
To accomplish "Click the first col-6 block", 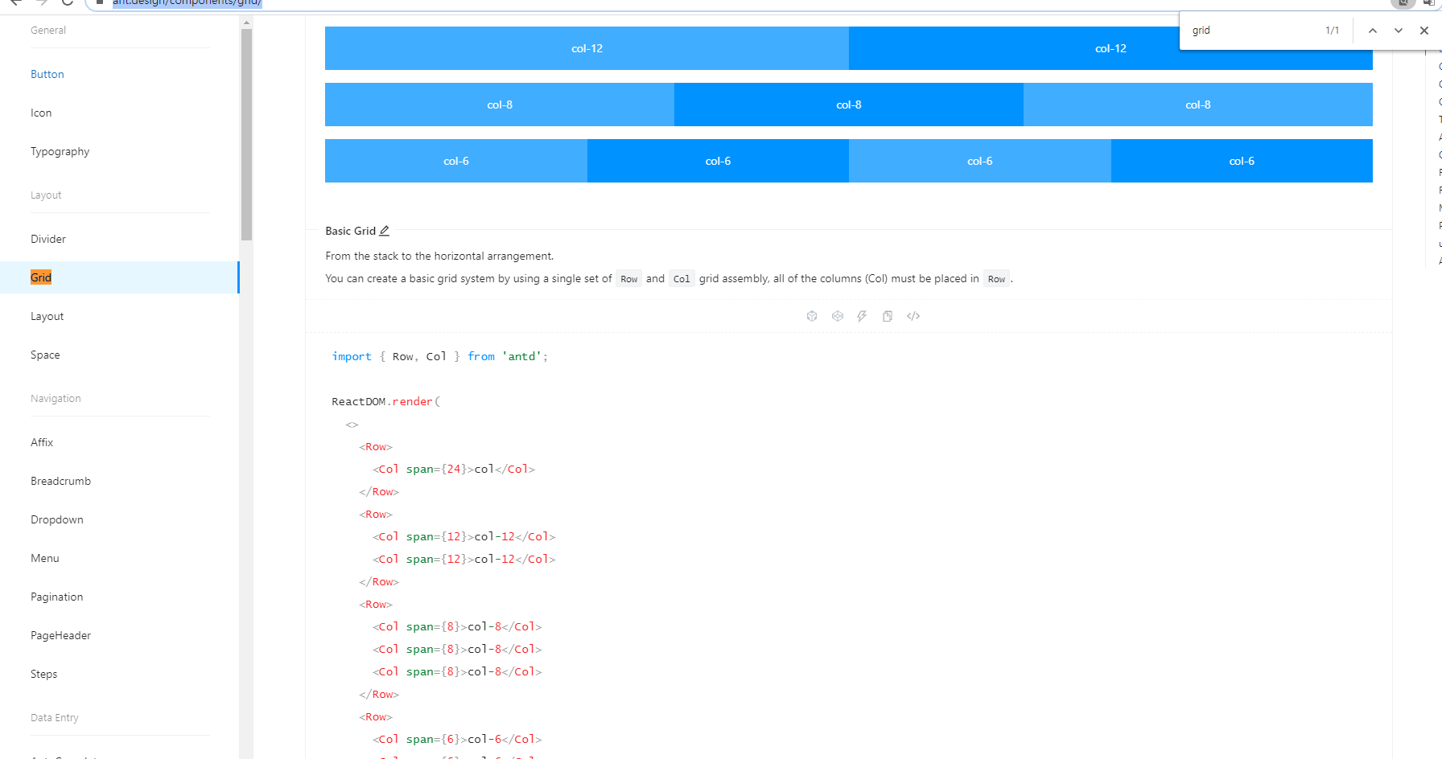I will click(x=456, y=161).
